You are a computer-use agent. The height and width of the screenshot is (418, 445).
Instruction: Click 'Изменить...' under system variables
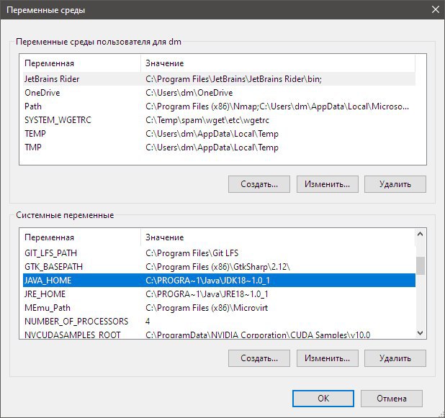(x=327, y=358)
